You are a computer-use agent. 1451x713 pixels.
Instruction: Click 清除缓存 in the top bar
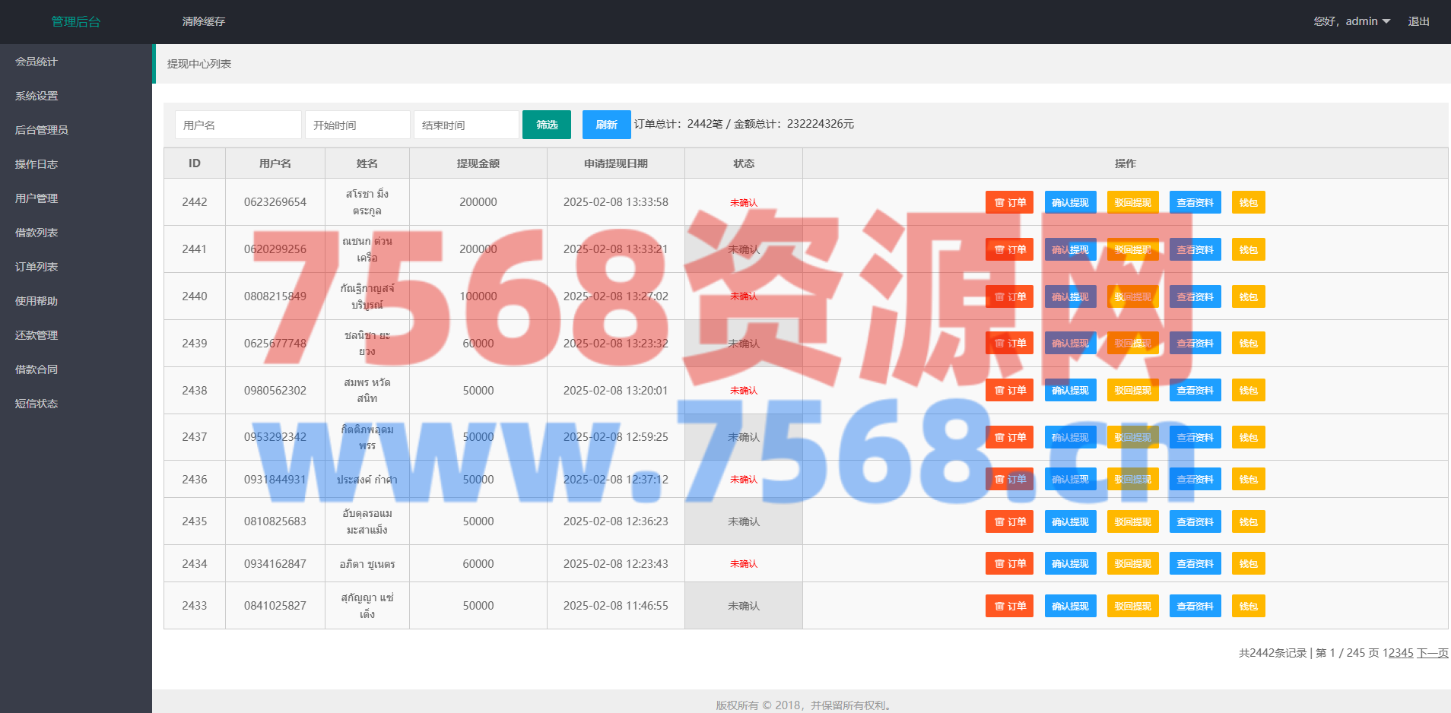pyautogui.click(x=204, y=21)
